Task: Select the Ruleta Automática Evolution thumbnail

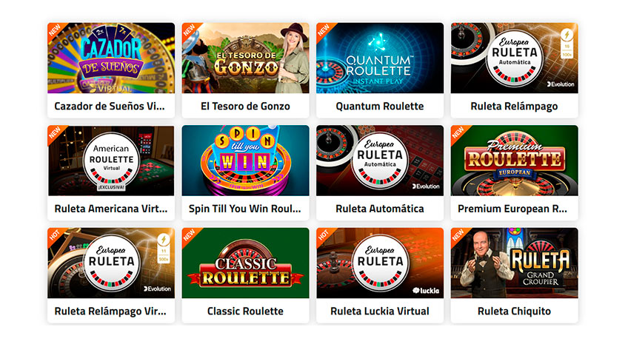Action: click(380, 161)
